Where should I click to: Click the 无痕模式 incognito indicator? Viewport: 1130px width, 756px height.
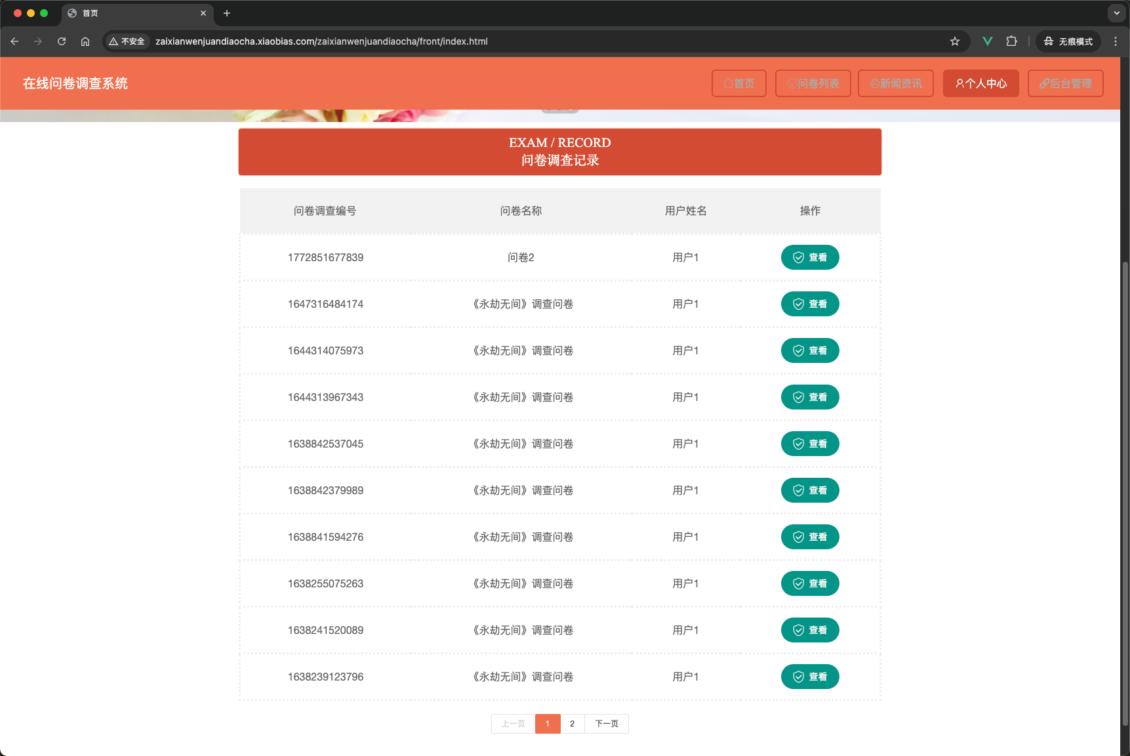click(x=1068, y=41)
